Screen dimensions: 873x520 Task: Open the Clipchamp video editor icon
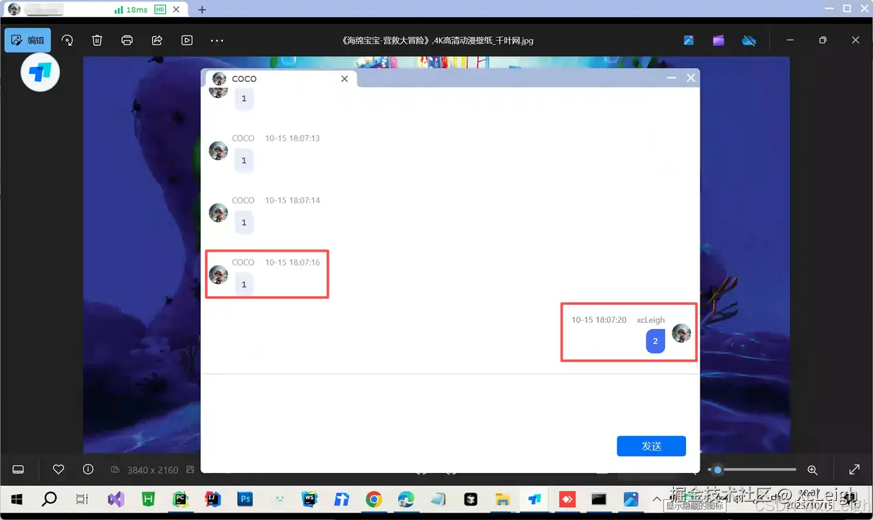[719, 40]
